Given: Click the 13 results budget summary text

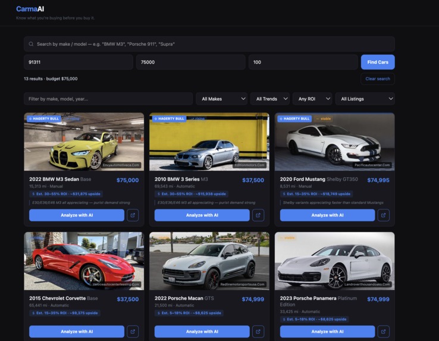Looking at the screenshot, I should point(51,79).
